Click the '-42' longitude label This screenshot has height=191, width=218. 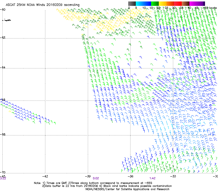tap(45, 176)
